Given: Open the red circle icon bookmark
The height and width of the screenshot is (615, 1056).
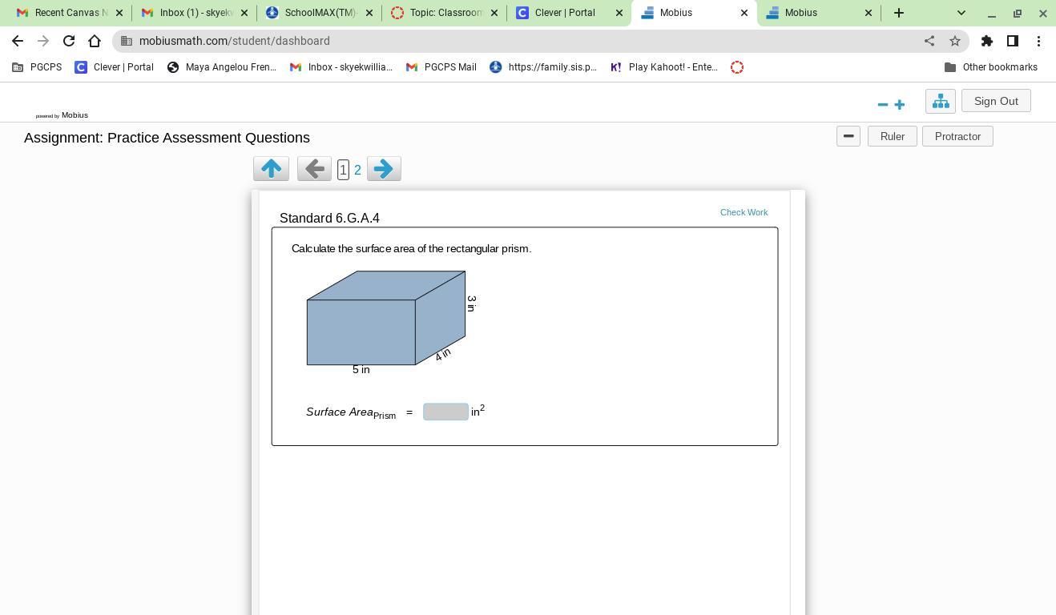Looking at the screenshot, I should 737,67.
